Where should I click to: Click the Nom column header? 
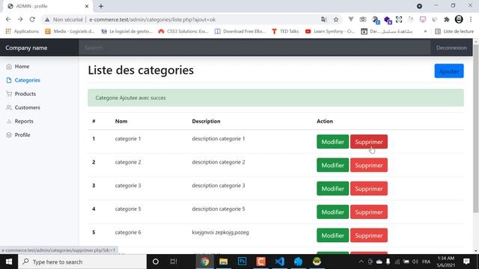(x=121, y=121)
